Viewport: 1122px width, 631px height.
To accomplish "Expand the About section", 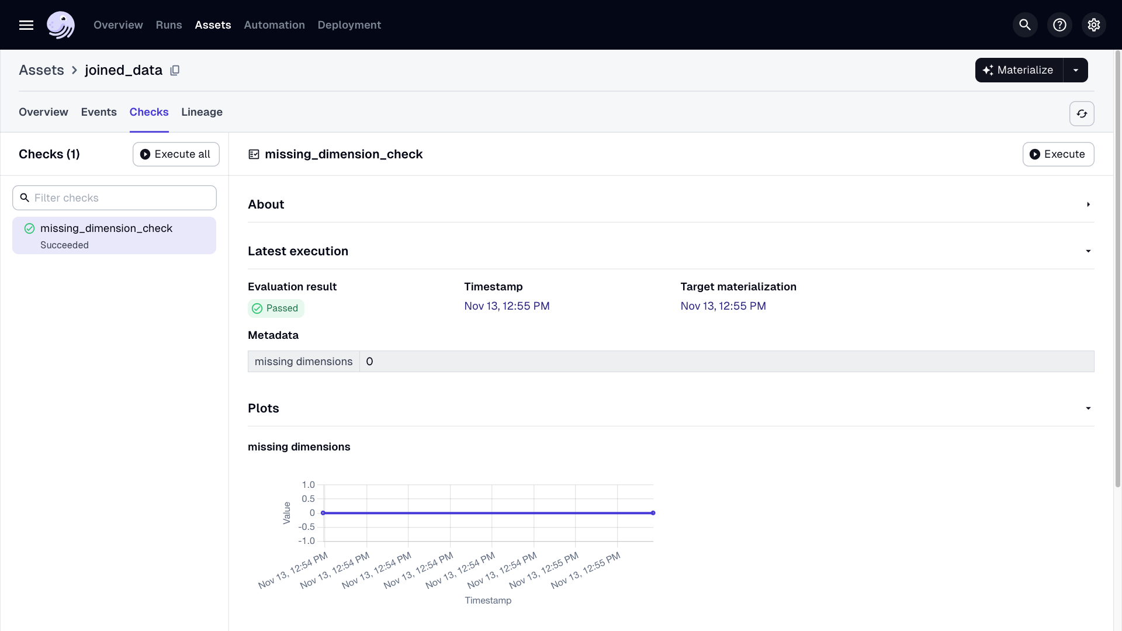I will (x=1088, y=204).
